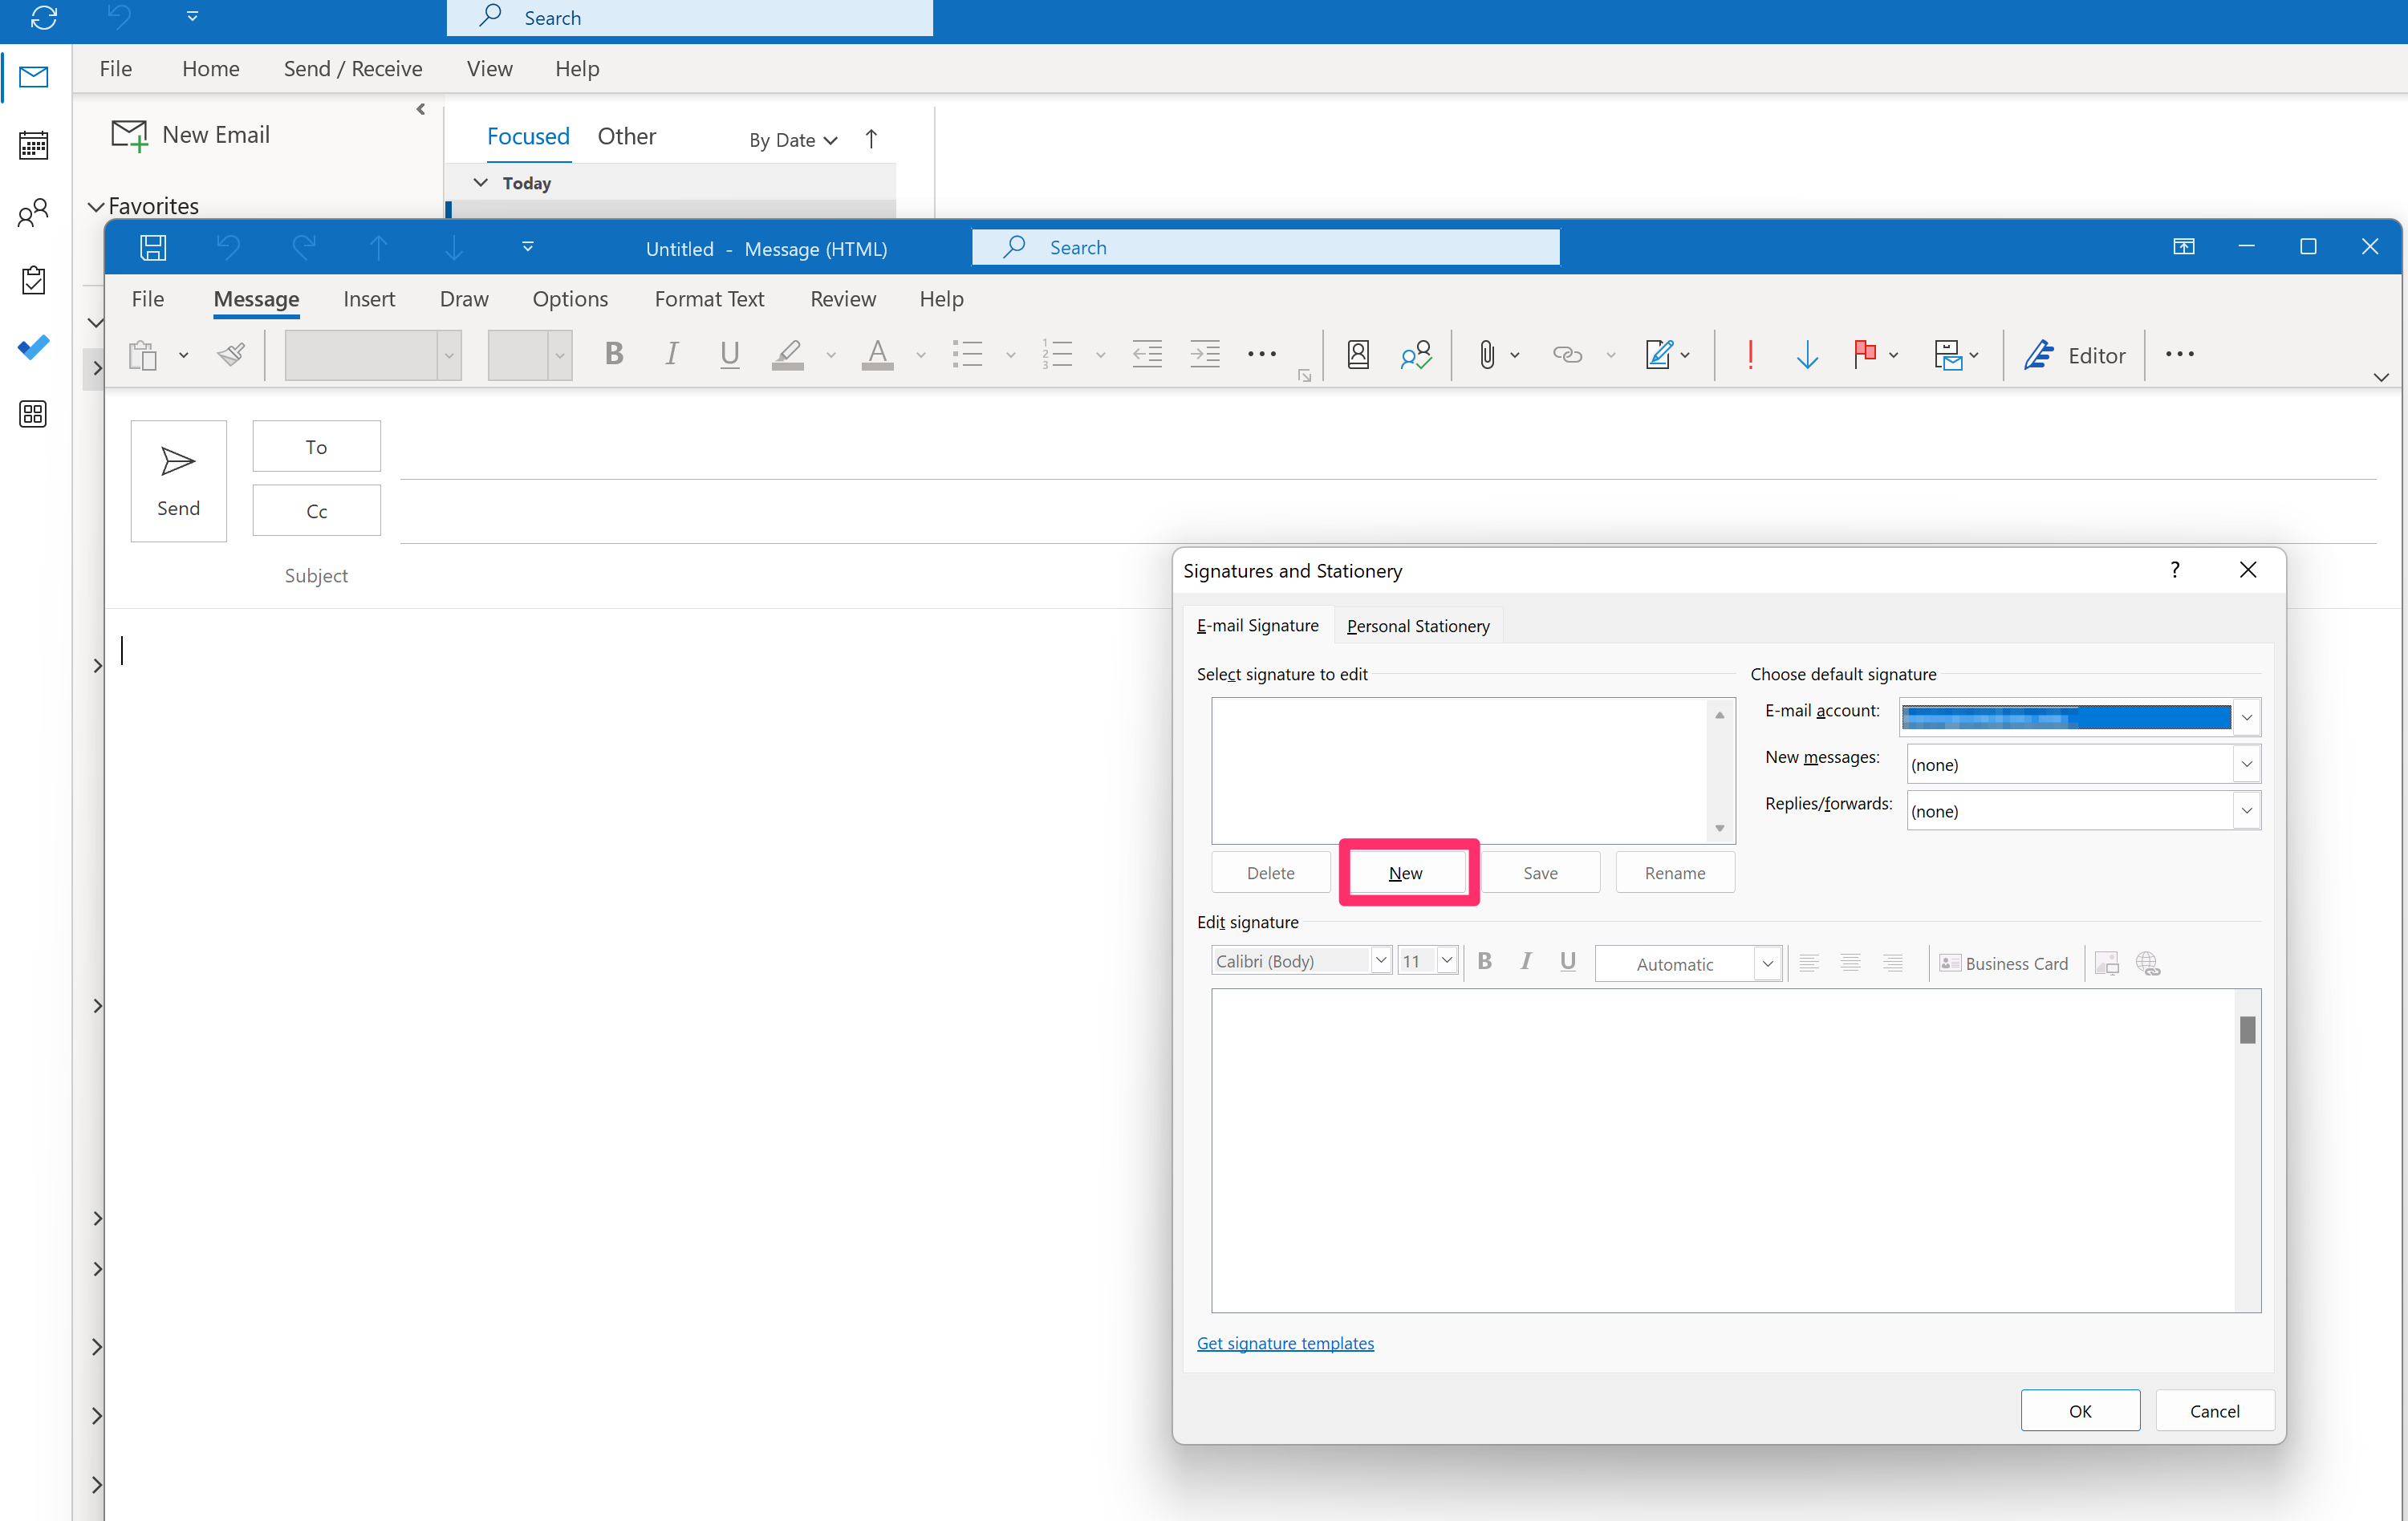Click Get signature templates link
The image size is (2408, 1521).
pos(1285,1342)
